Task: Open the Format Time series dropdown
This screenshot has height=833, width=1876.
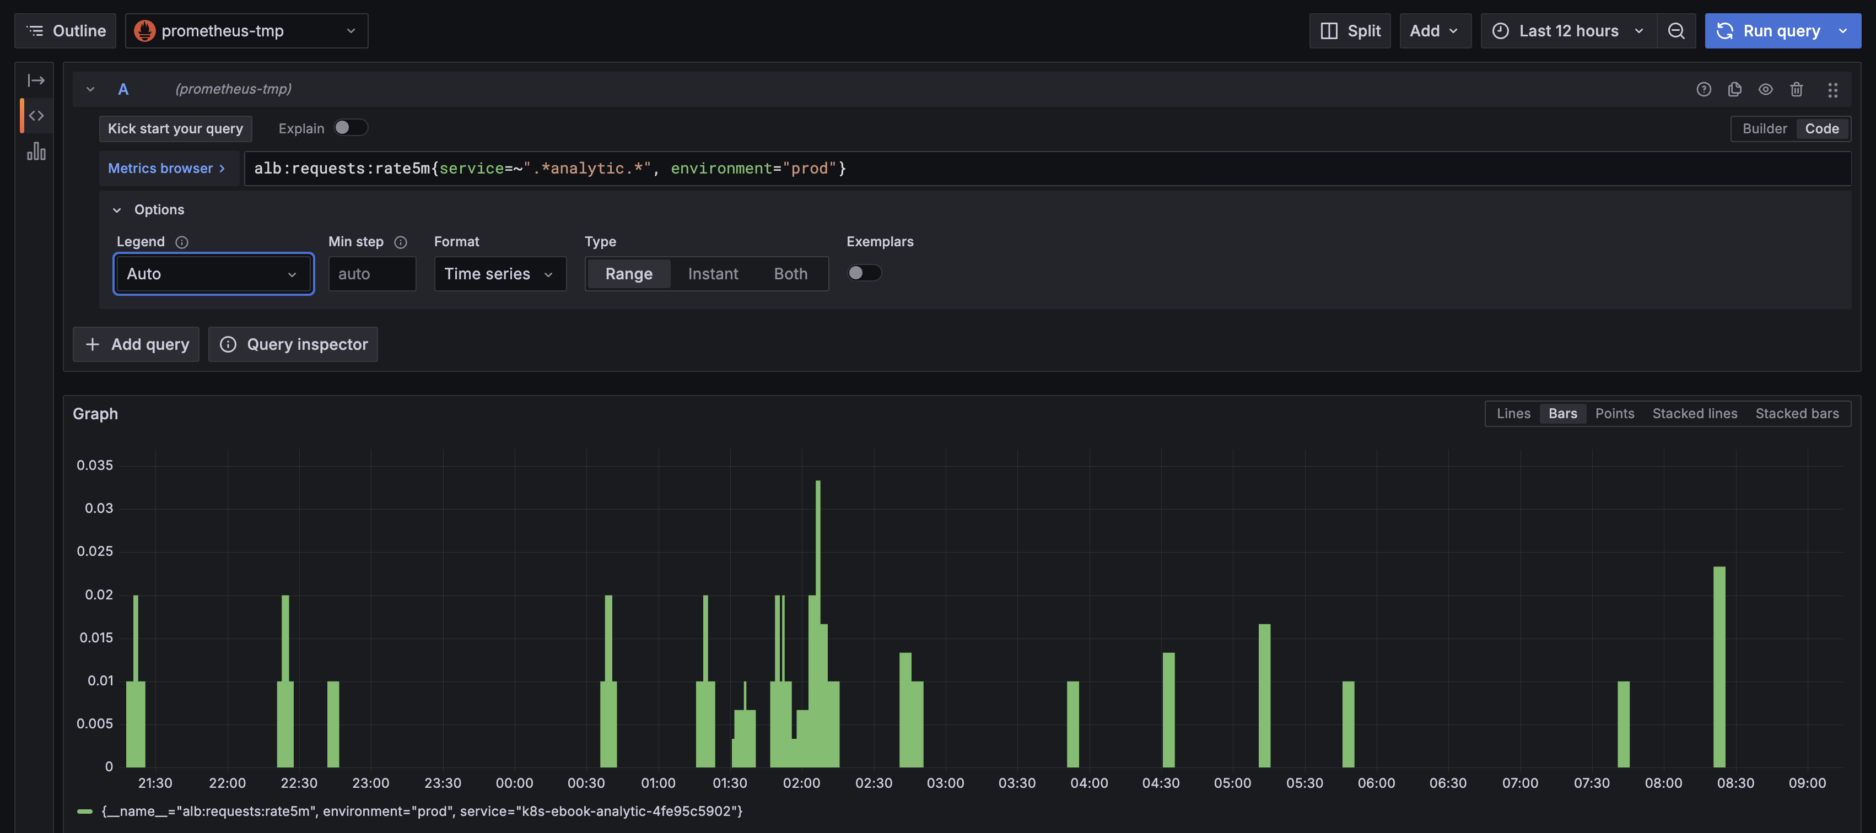Action: [499, 274]
